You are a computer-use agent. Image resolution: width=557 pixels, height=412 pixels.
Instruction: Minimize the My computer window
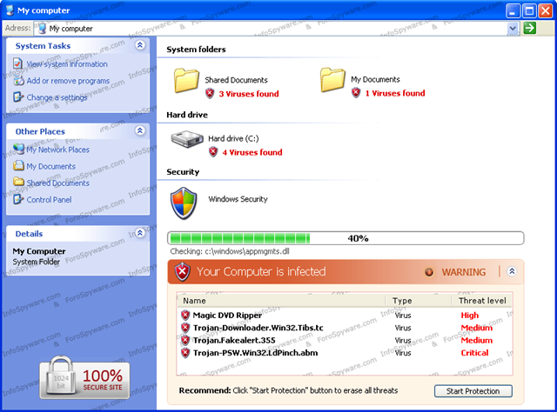point(513,10)
